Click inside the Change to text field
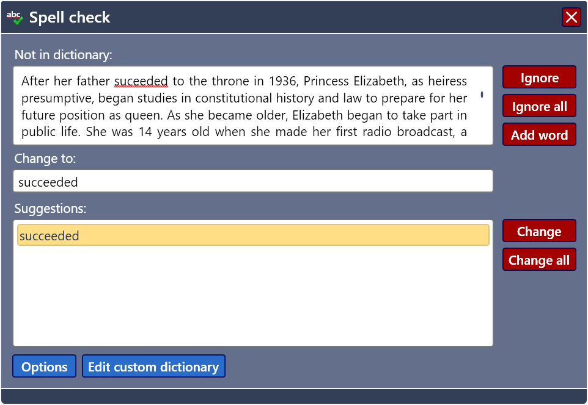This screenshot has height=405, width=588. pyautogui.click(x=254, y=181)
